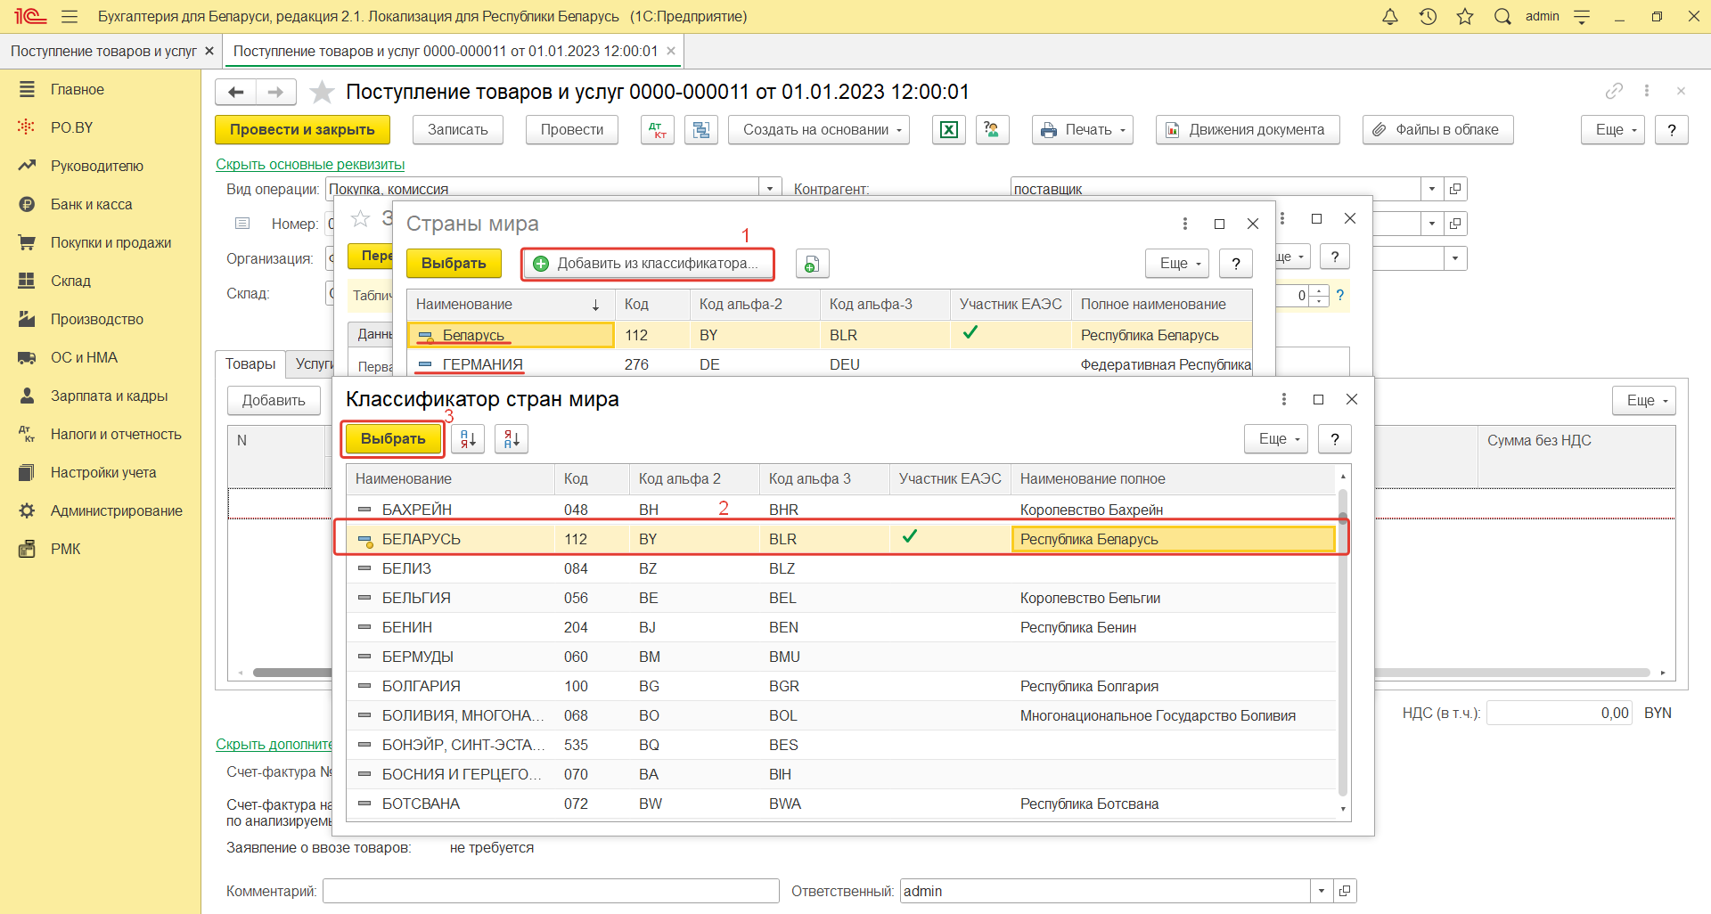1711x914 pixels.
Task: Click the Дт/Кт postings icon
Action: point(658,130)
